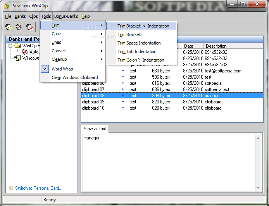Collapse the WinClip tree node
Screen dimensions: 269x206
click(x=10, y=46)
